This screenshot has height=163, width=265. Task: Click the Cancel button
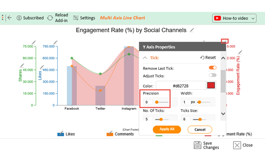click(200, 130)
